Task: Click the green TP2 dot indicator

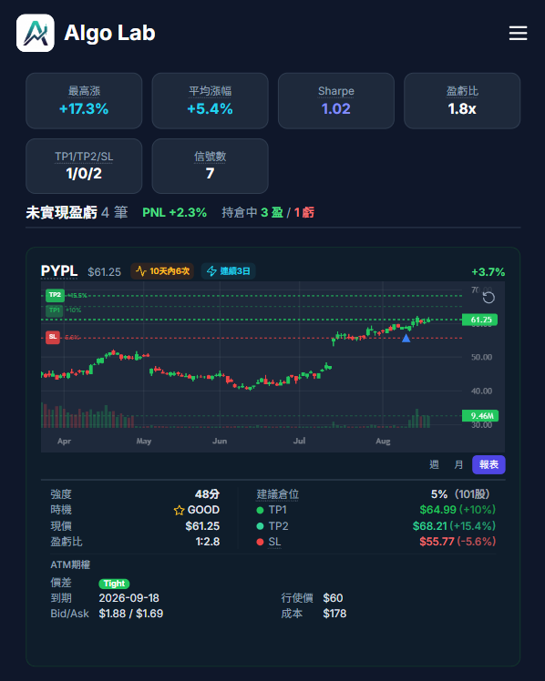Action: pyautogui.click(x=261, y=526)
